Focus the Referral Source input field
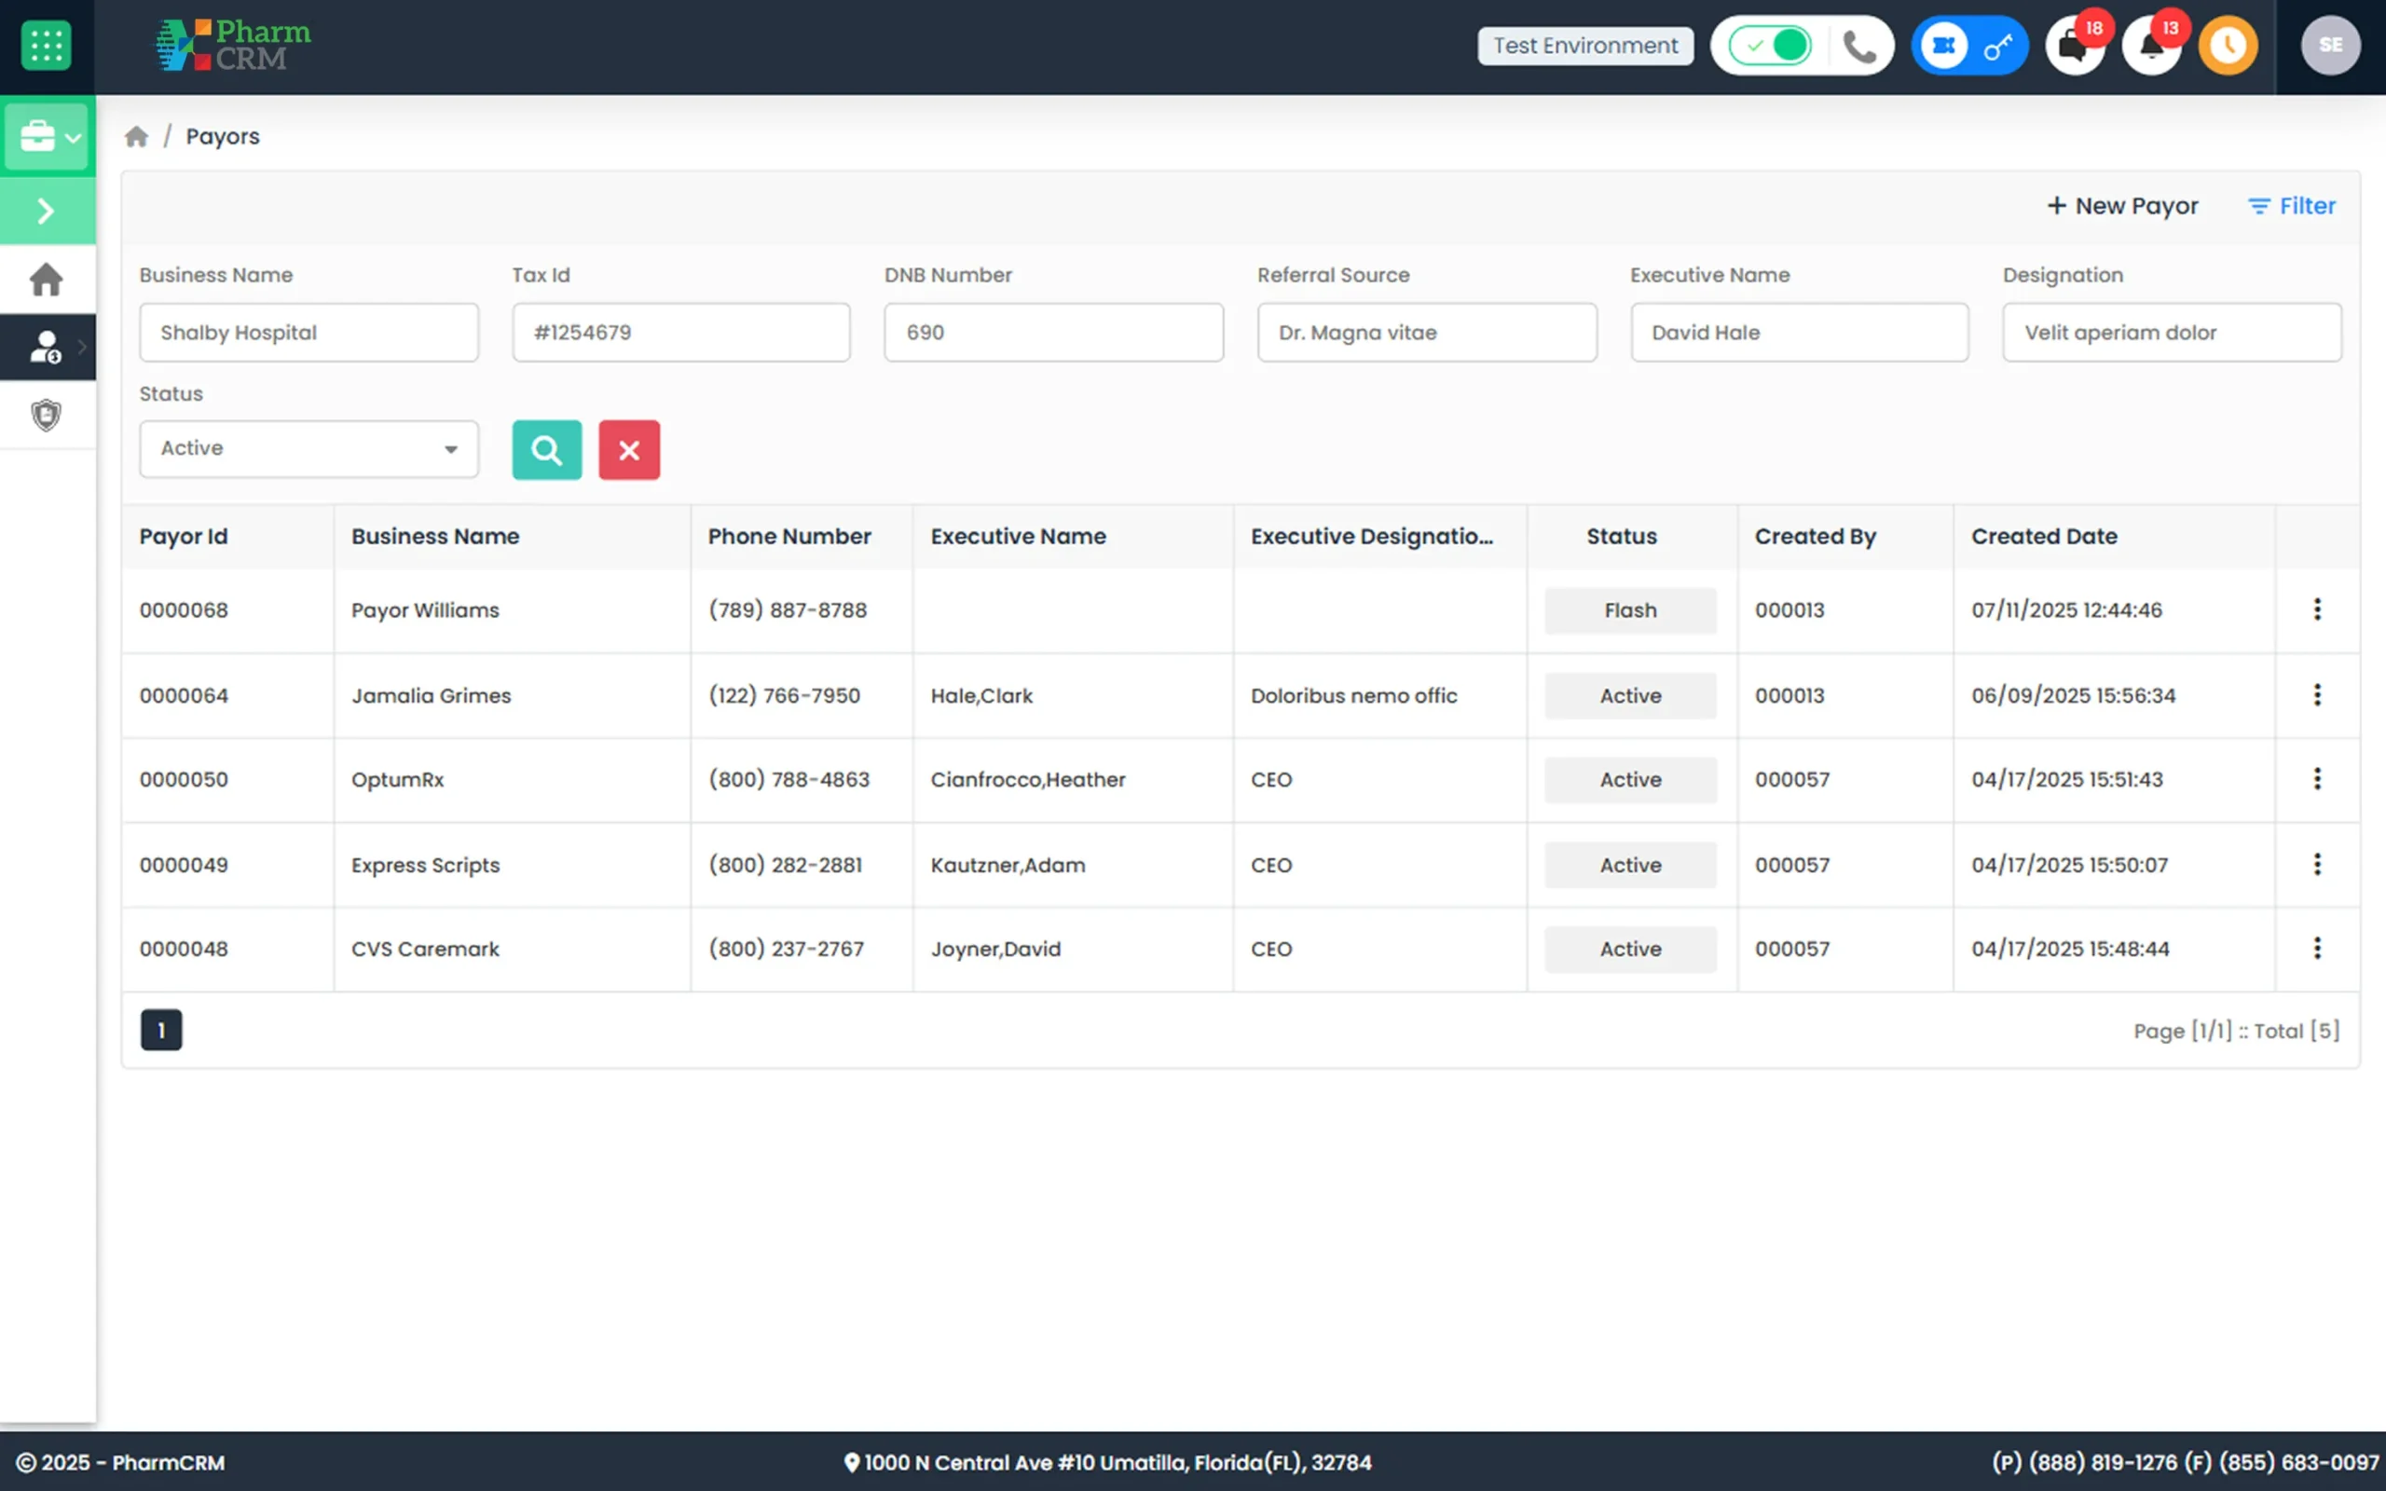2386x1491 pixels. (1427, 333)
